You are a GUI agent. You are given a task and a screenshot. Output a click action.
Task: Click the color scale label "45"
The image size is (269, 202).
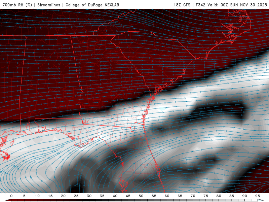tap(128, 196)
